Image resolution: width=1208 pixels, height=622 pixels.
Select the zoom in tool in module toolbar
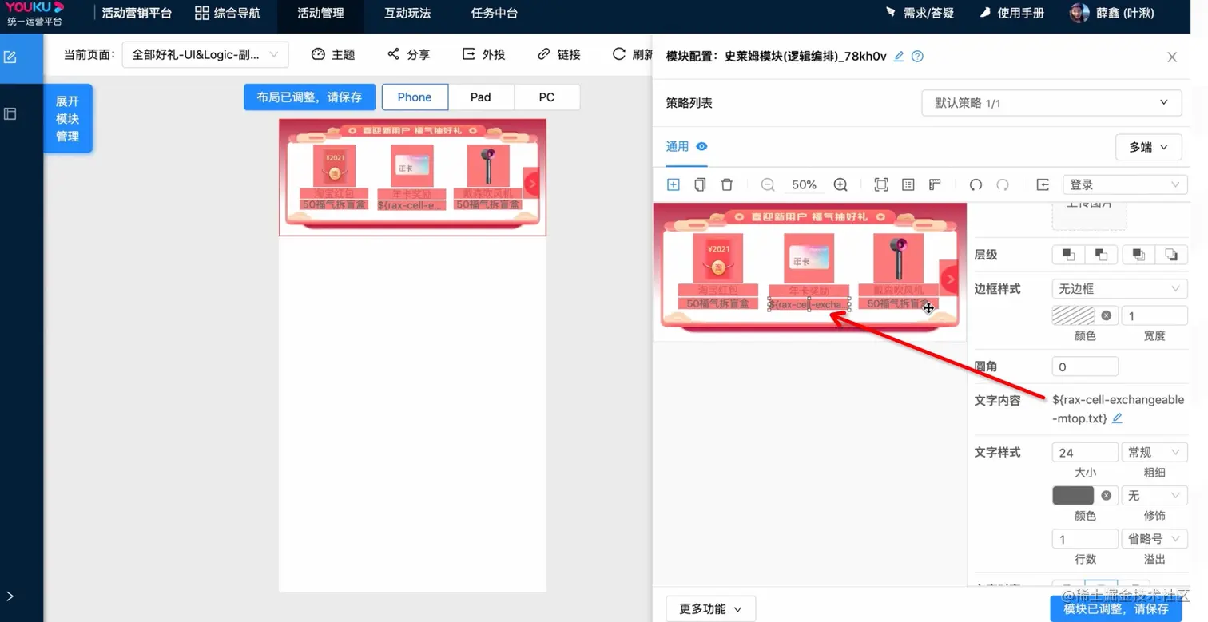840,184
